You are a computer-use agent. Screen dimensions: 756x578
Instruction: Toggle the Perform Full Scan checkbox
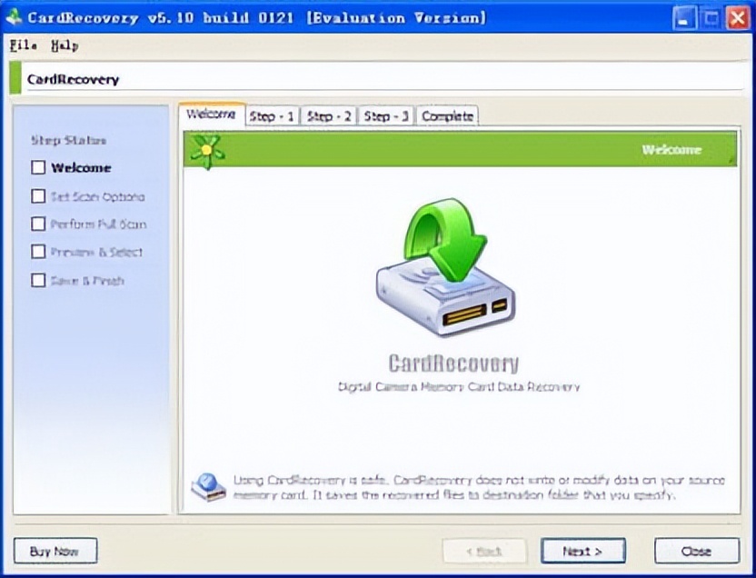(x=38, y=224)
